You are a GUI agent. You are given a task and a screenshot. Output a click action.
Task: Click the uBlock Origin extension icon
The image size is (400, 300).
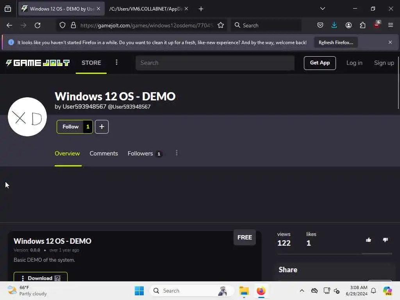tap(377, 25)
